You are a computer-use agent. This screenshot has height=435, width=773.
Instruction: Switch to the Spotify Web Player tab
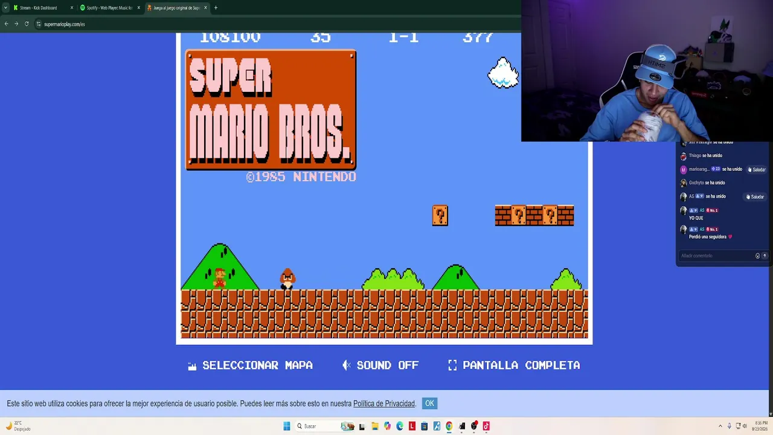(x=109, y=8)
